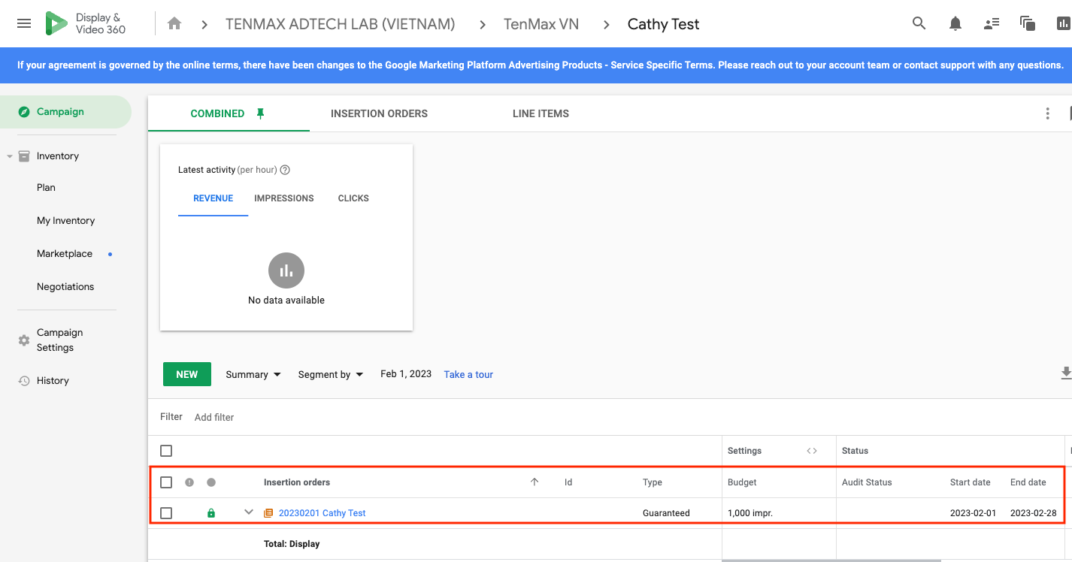The width and height of the screenshot is (1072, 562).
Task: Open the Segment by dropdown
Action: pyautogui.click(x=331, y=374)
